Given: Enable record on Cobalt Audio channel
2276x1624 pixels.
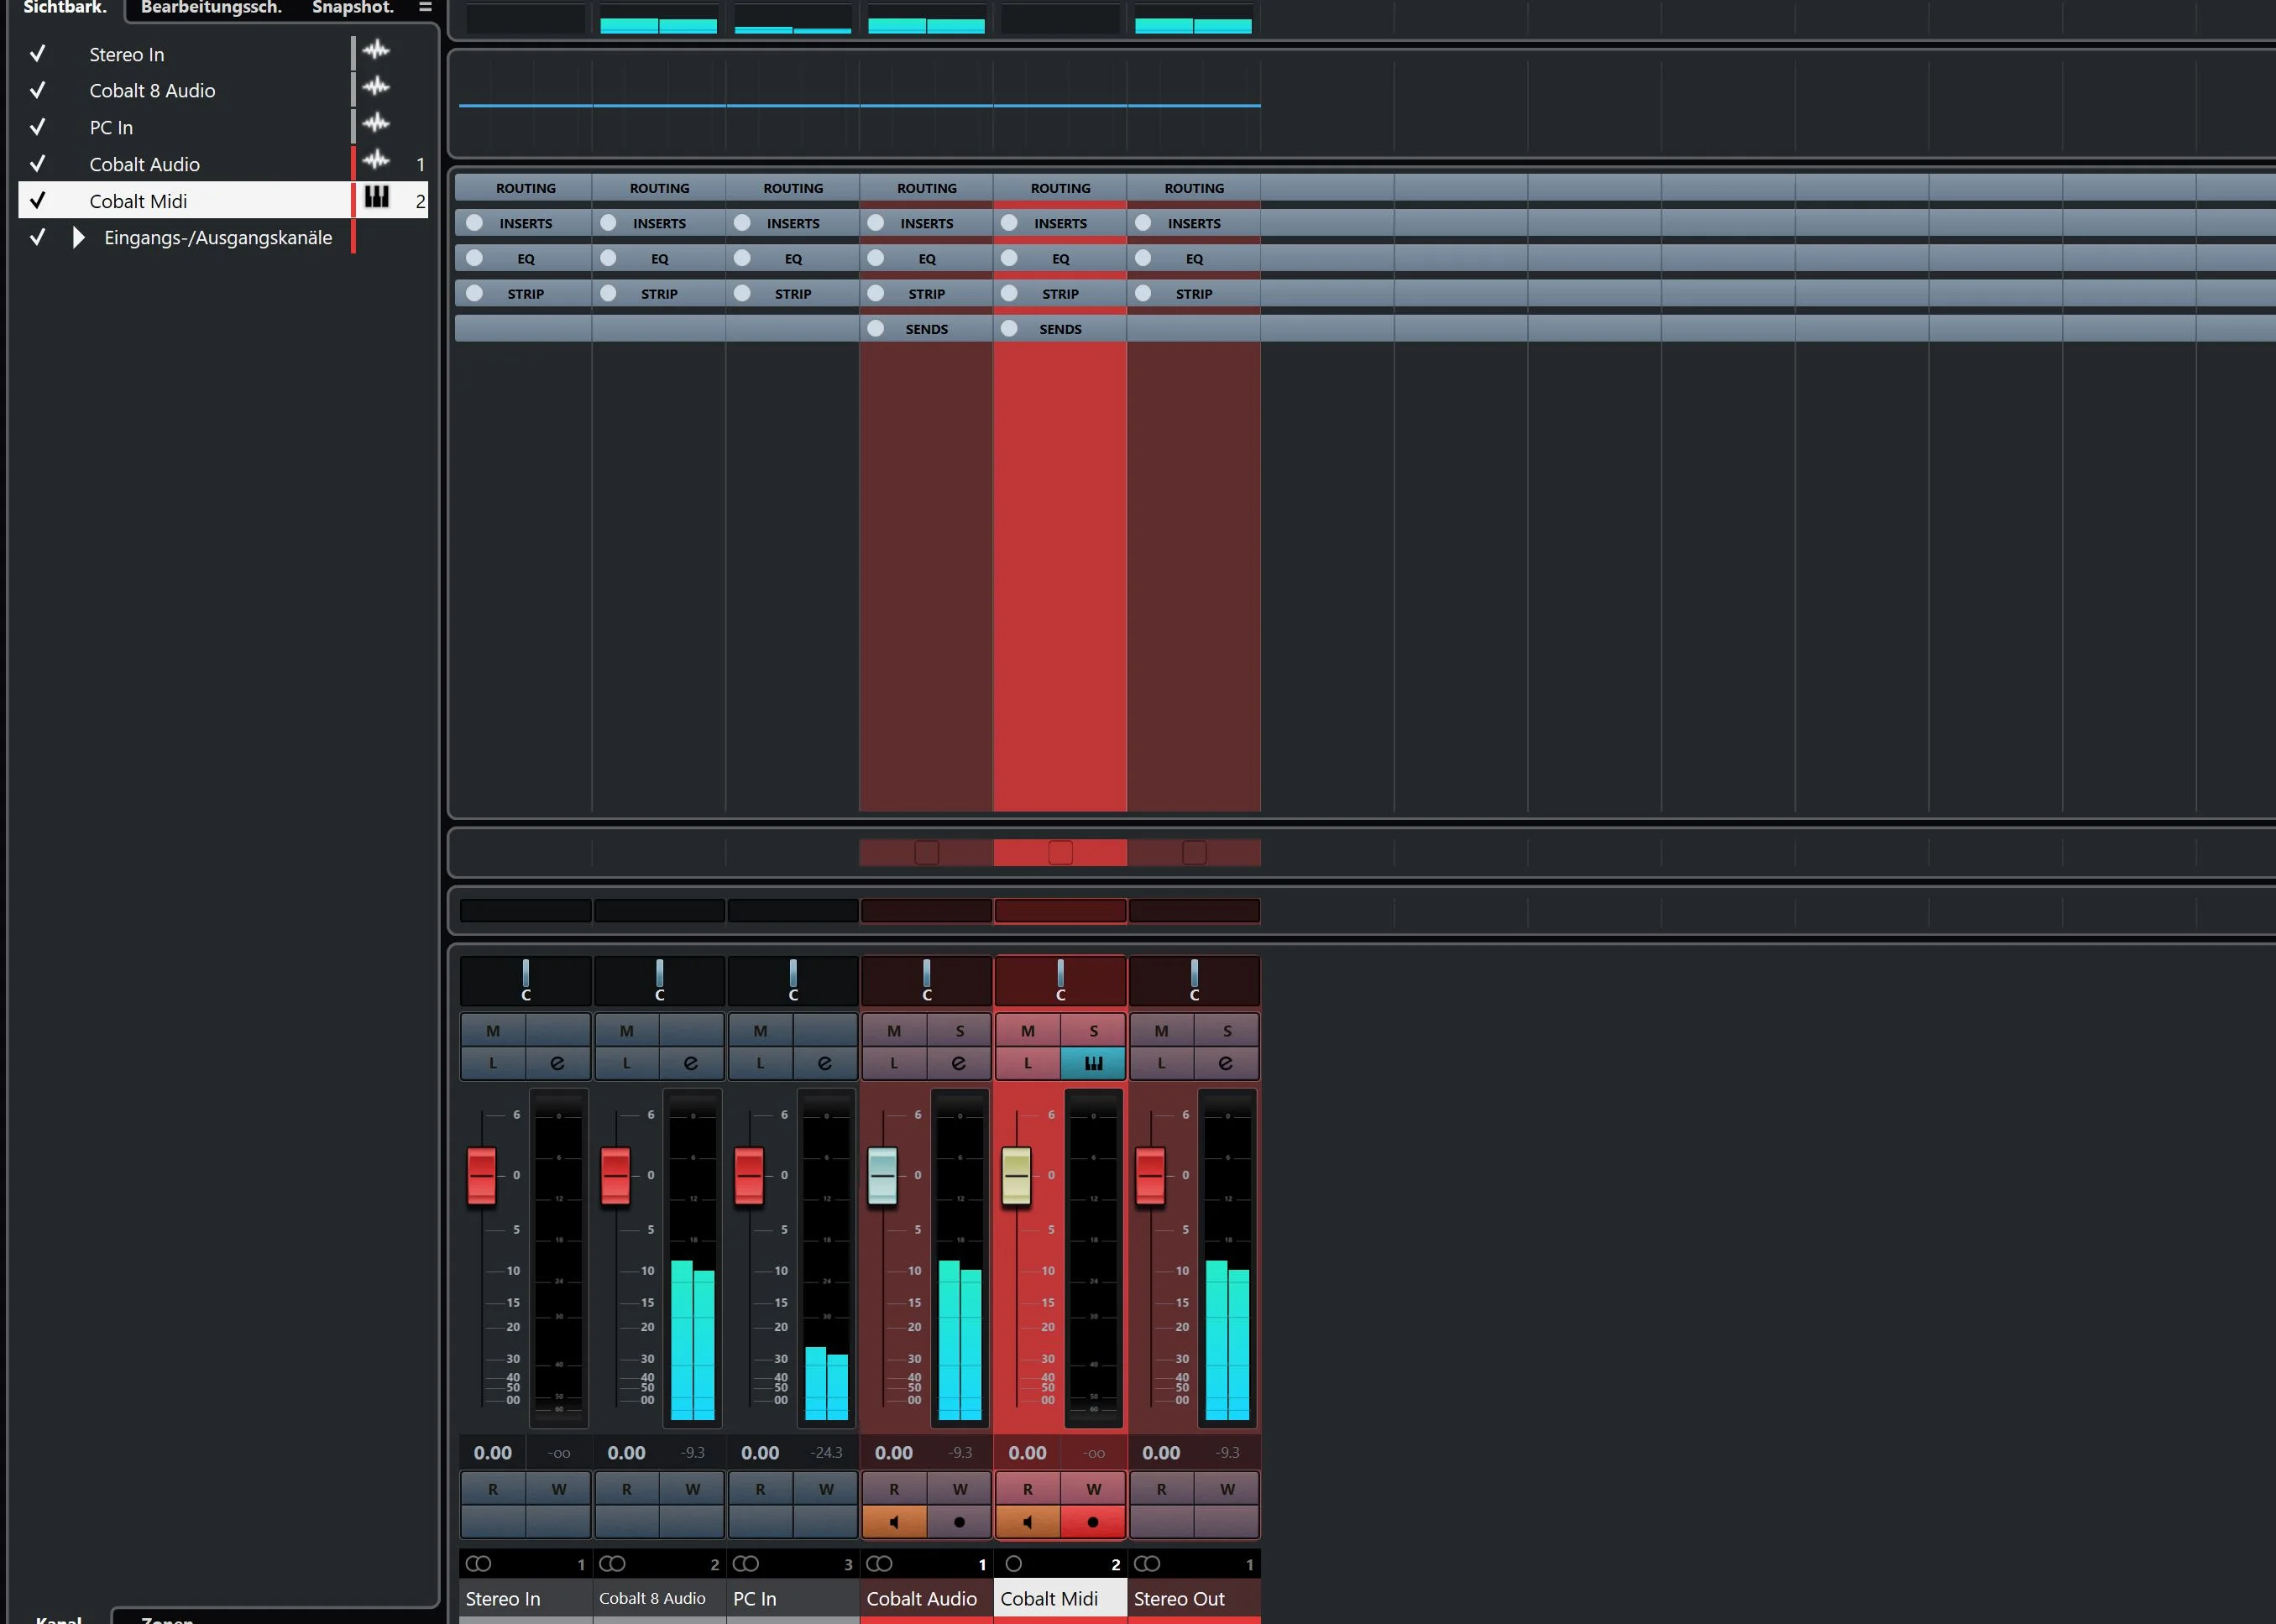Looking at the screenshot, I should point(960,1522).
